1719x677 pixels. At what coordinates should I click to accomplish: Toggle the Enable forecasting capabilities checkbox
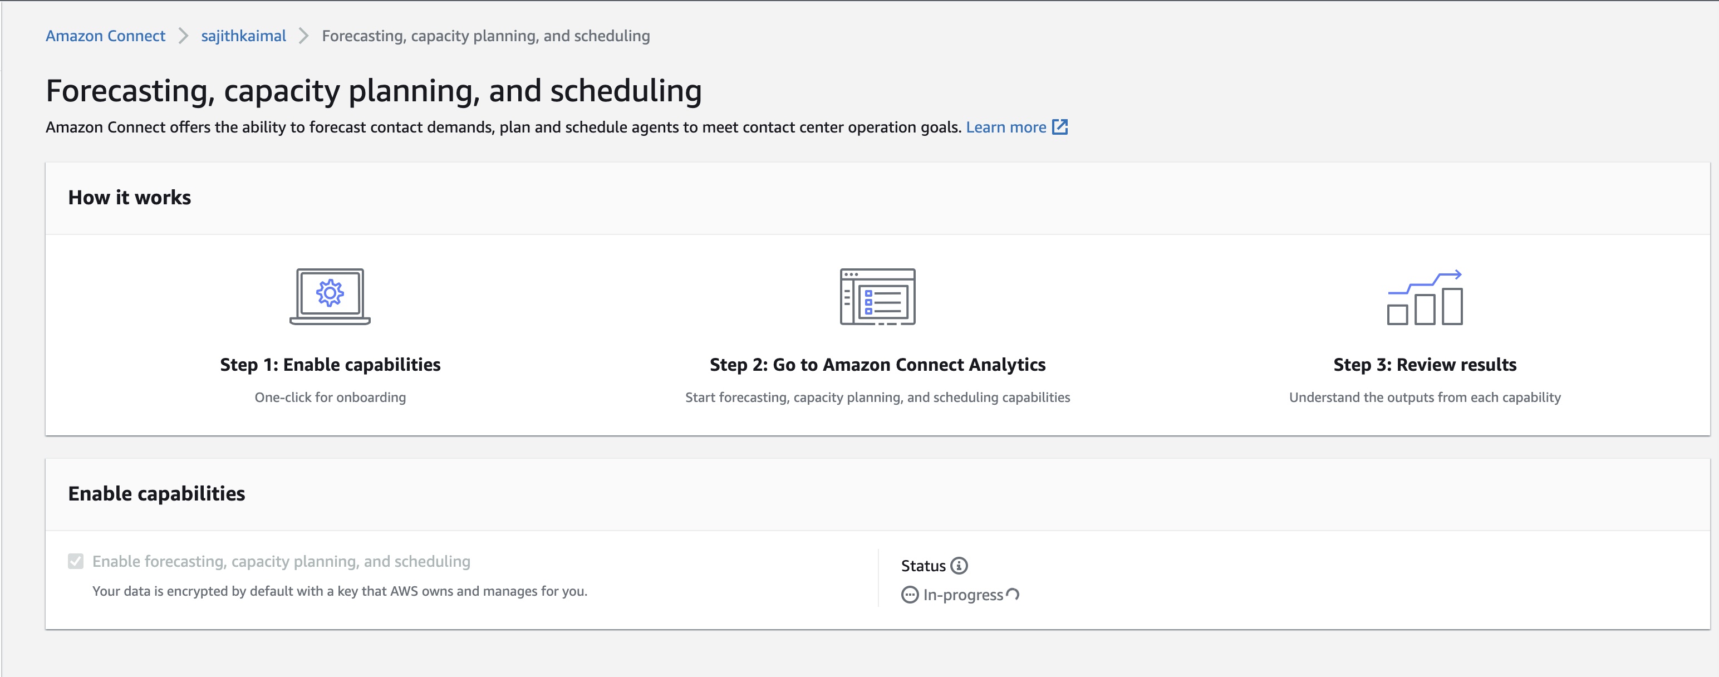click(x=75, y=562)
